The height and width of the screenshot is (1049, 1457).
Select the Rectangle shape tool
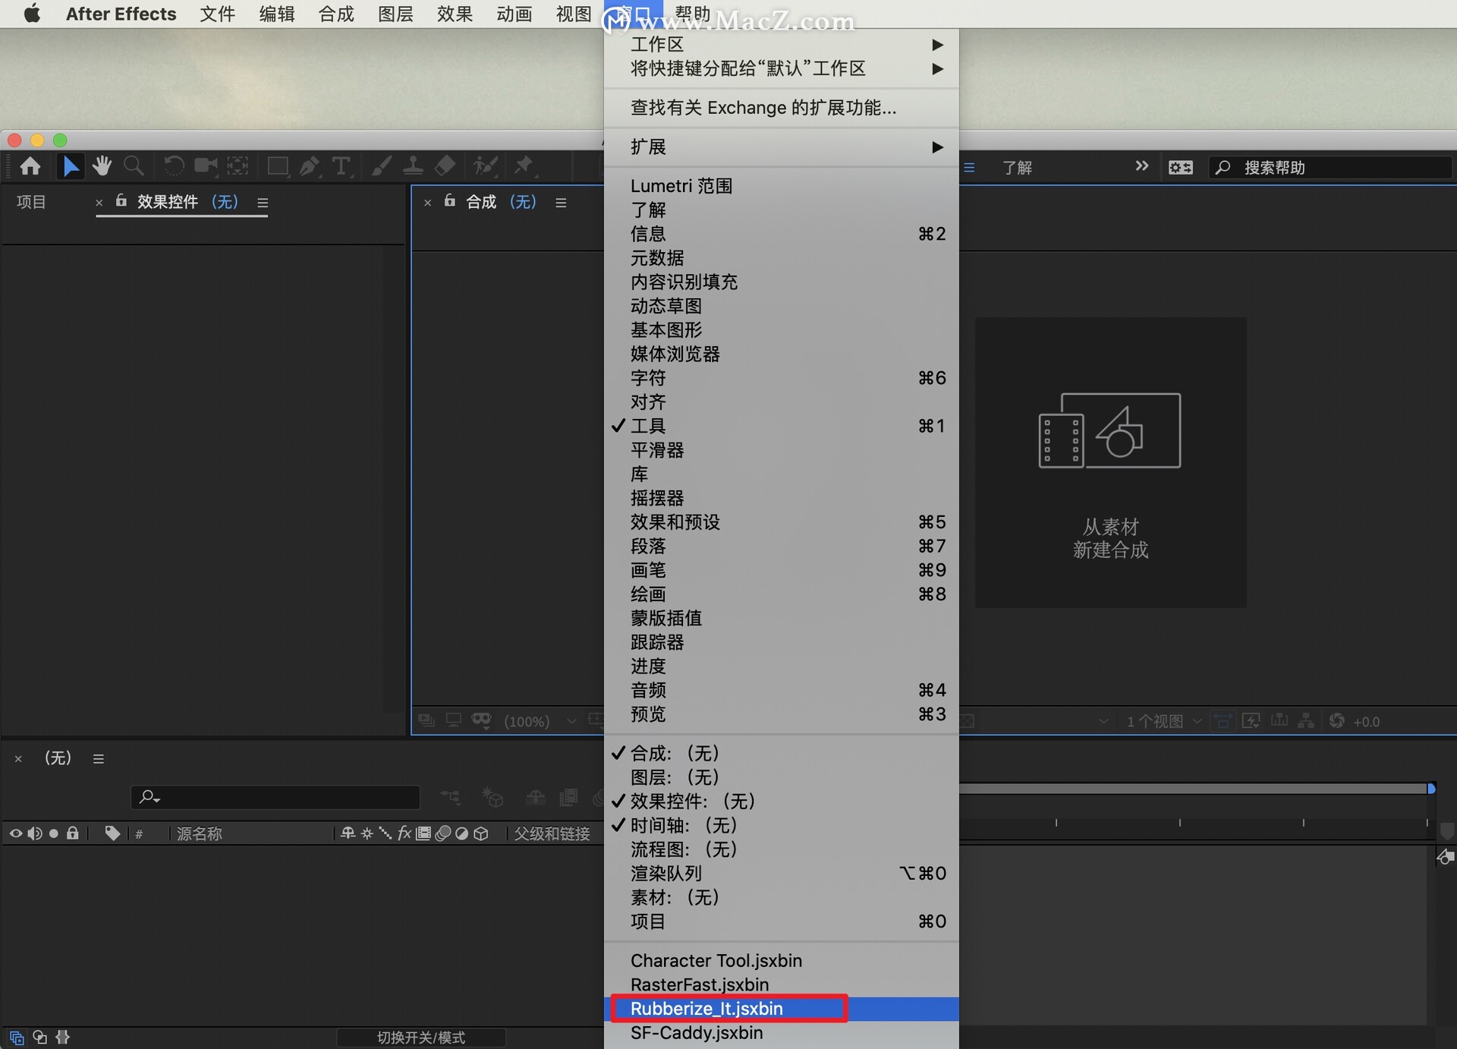tap(278, 166)
